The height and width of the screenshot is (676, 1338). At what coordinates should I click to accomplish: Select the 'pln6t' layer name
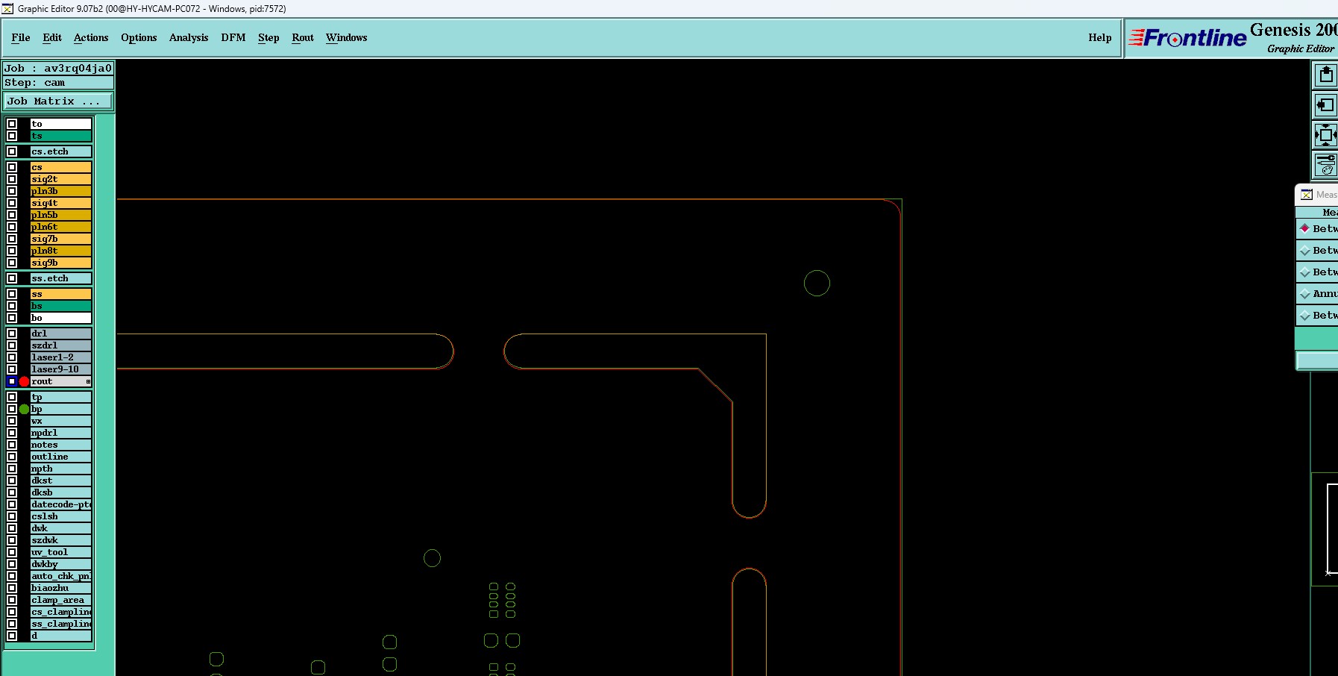click(x=61, y=227)
